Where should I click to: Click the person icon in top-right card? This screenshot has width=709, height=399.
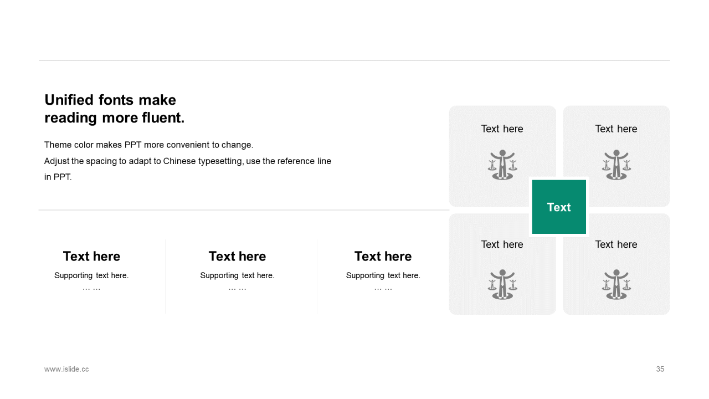[x=616, y=165]
